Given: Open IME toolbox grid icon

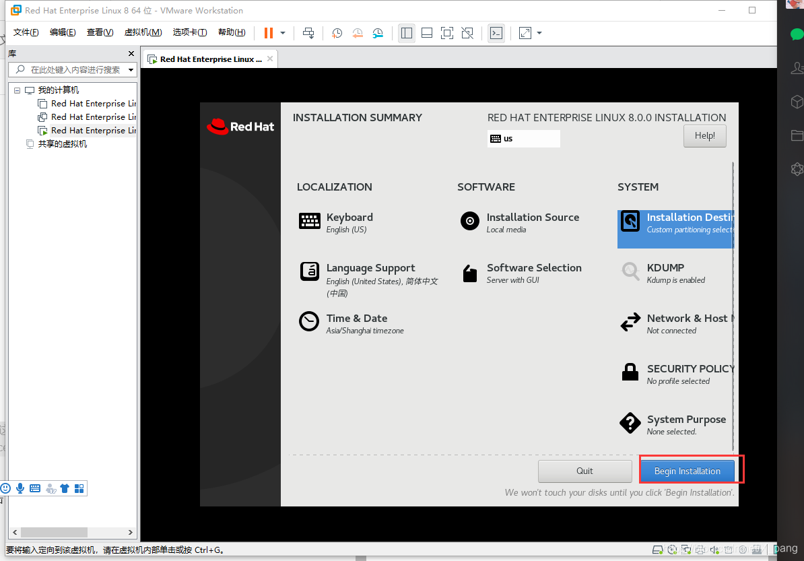Looking at the screenshot, I should coord(79,488).
